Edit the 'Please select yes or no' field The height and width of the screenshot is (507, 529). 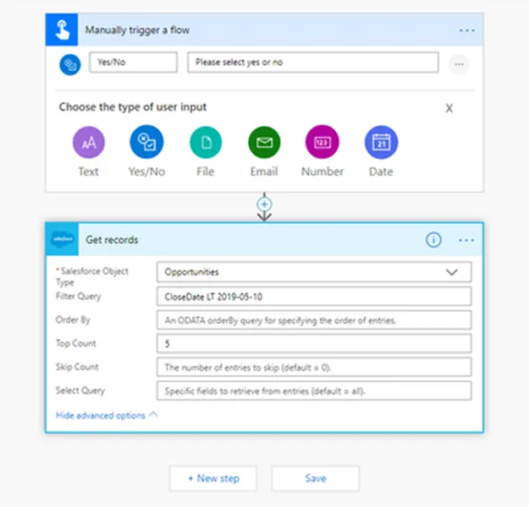pyautogui.click(x=313, y=62)
